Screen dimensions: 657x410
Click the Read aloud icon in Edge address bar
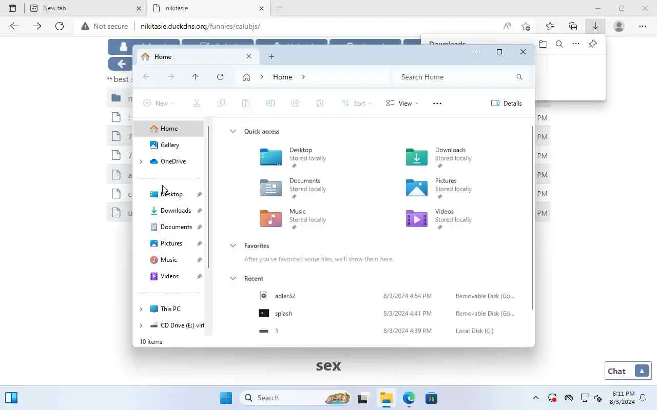pyautogui.click(x=507, y=26)
